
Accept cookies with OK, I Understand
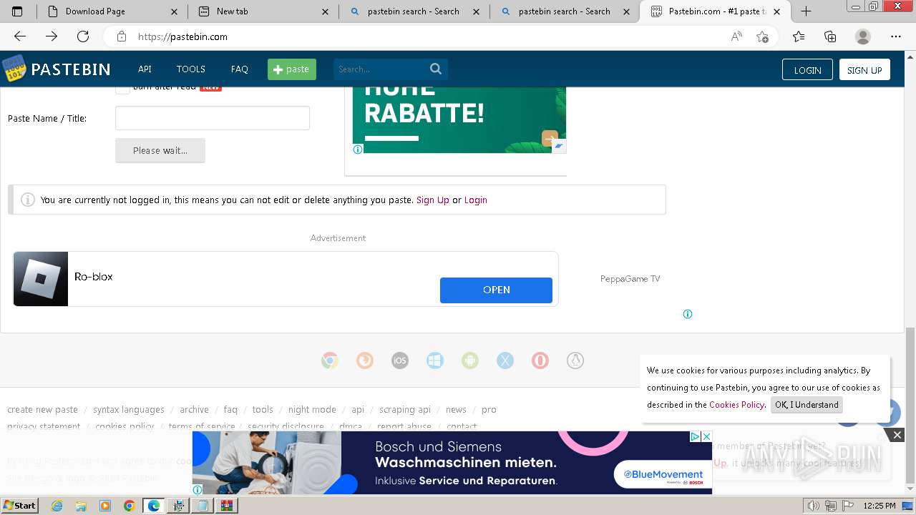807,405
